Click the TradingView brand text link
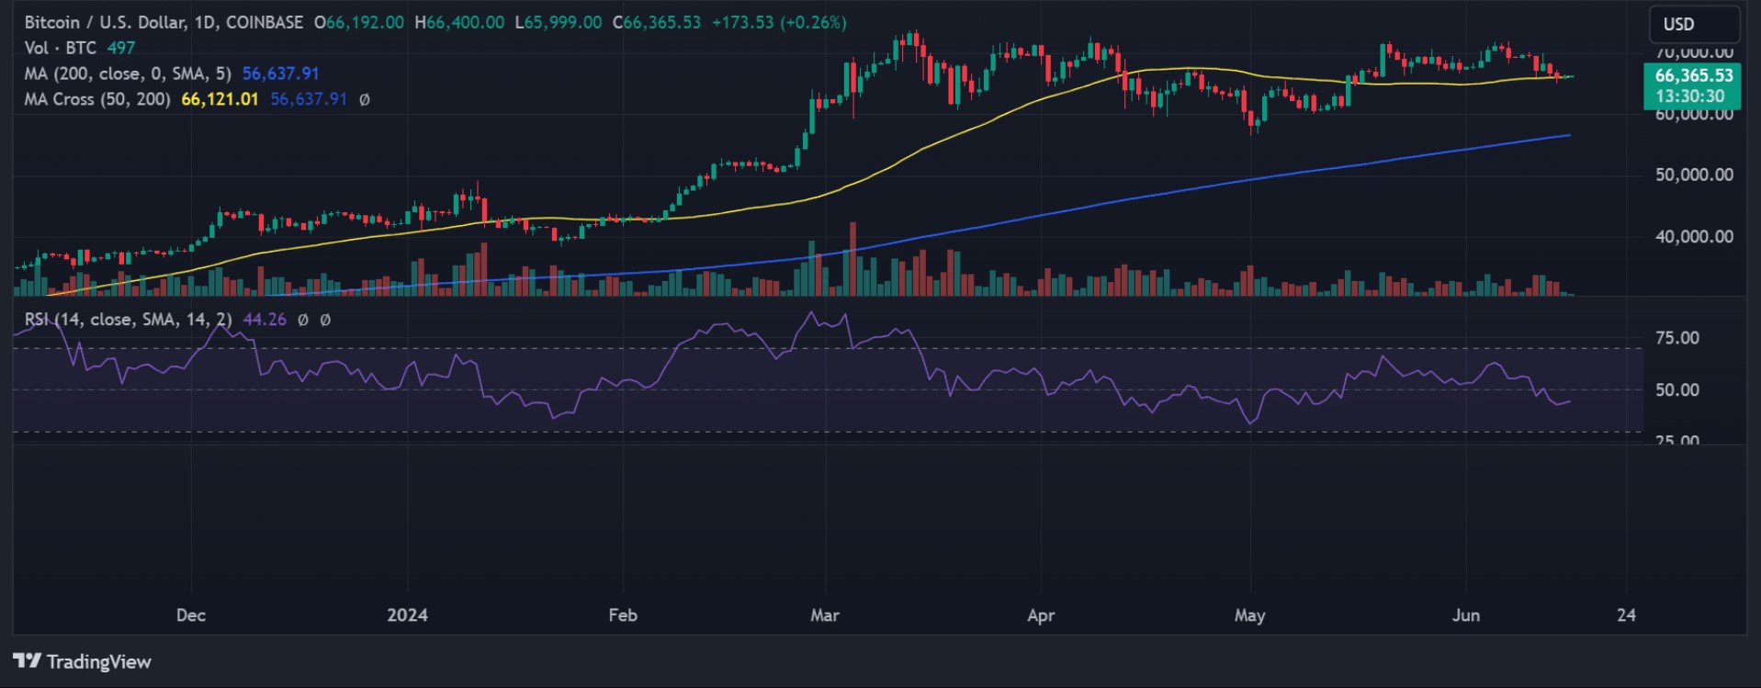1761x688 pixels. 98,661
